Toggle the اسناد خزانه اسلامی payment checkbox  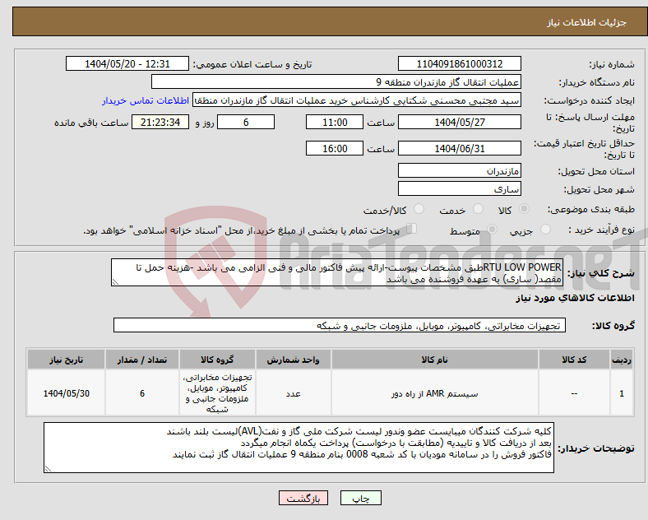tap(411, 229)
